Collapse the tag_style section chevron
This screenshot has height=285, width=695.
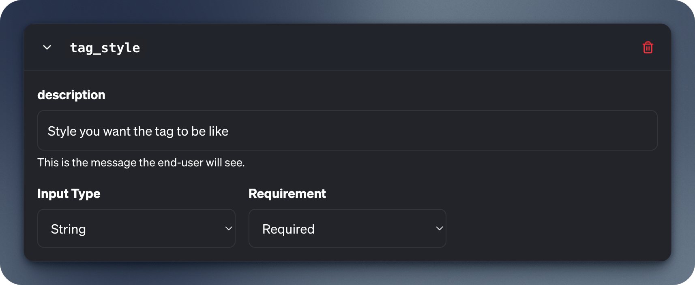(47, 48)
